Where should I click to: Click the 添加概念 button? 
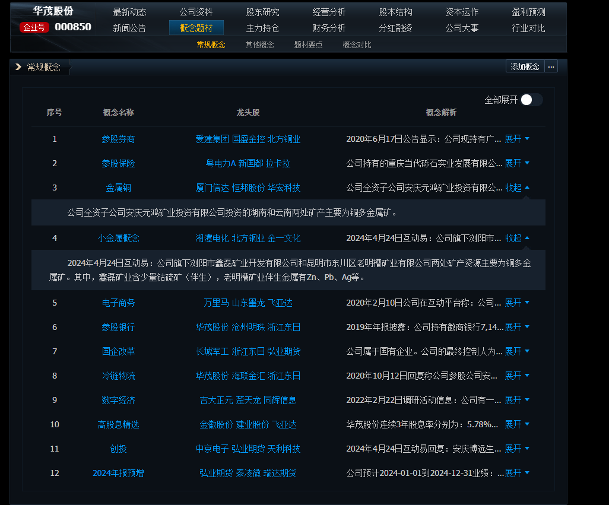point(525,67)
